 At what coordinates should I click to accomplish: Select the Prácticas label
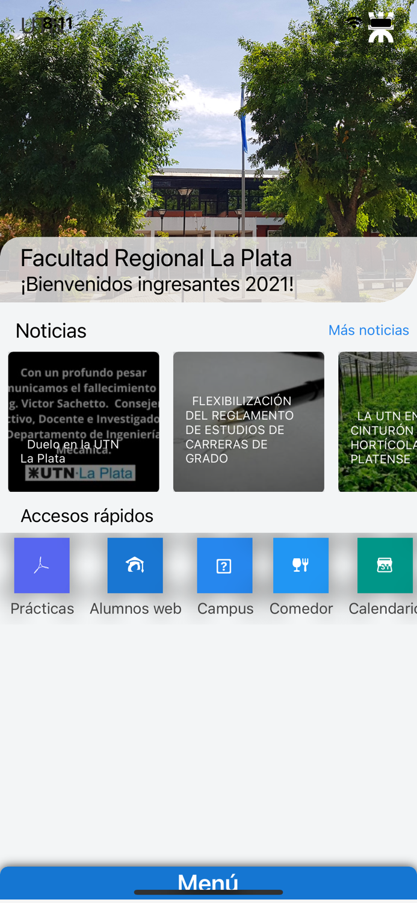tap(42, 609)
